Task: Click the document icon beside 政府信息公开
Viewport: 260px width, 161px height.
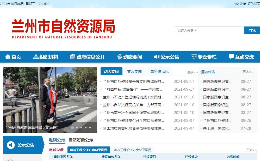Action: (x=73, y=57)
